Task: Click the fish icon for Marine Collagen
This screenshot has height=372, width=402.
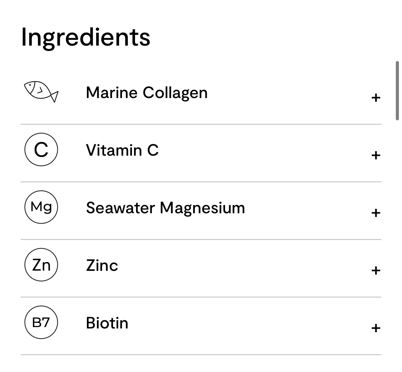Action: coord(41,92)
